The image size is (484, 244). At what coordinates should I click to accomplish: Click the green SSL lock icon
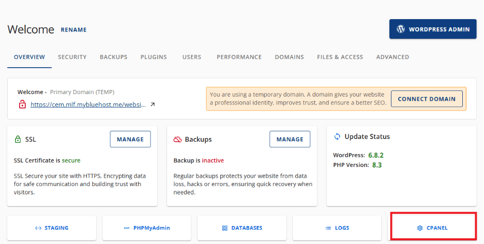click(x=18, y=140)
